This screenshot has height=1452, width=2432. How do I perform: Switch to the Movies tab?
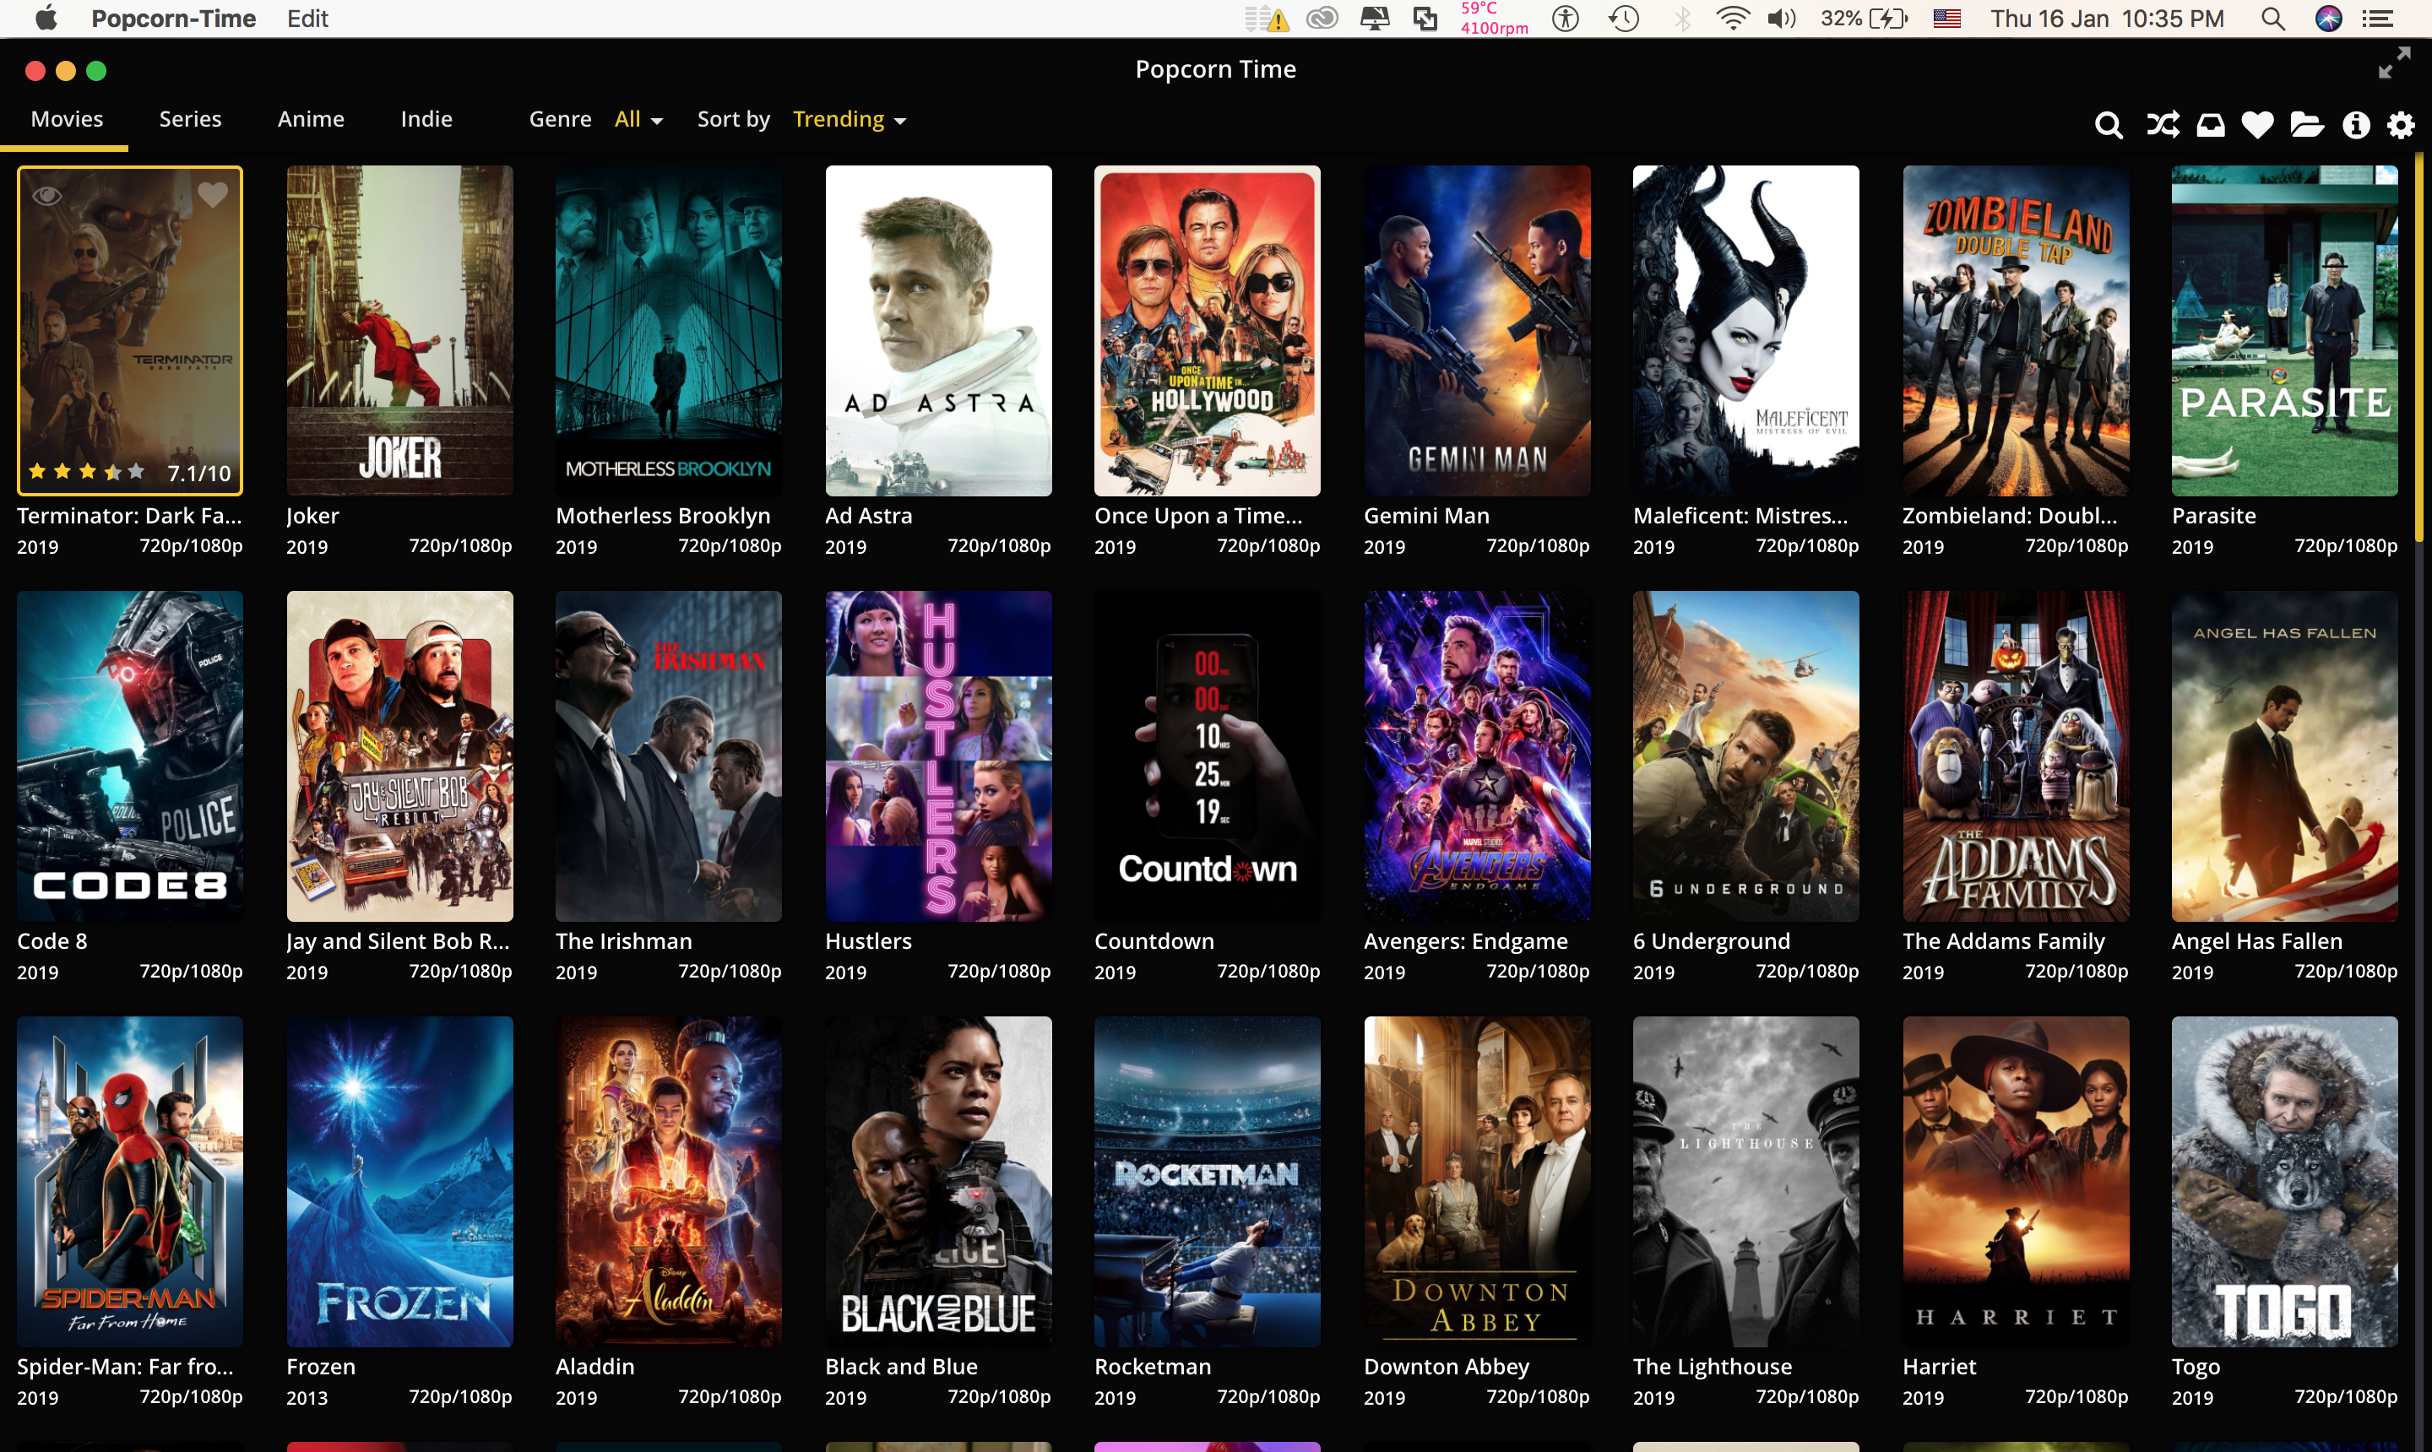[x=67, y=119]
